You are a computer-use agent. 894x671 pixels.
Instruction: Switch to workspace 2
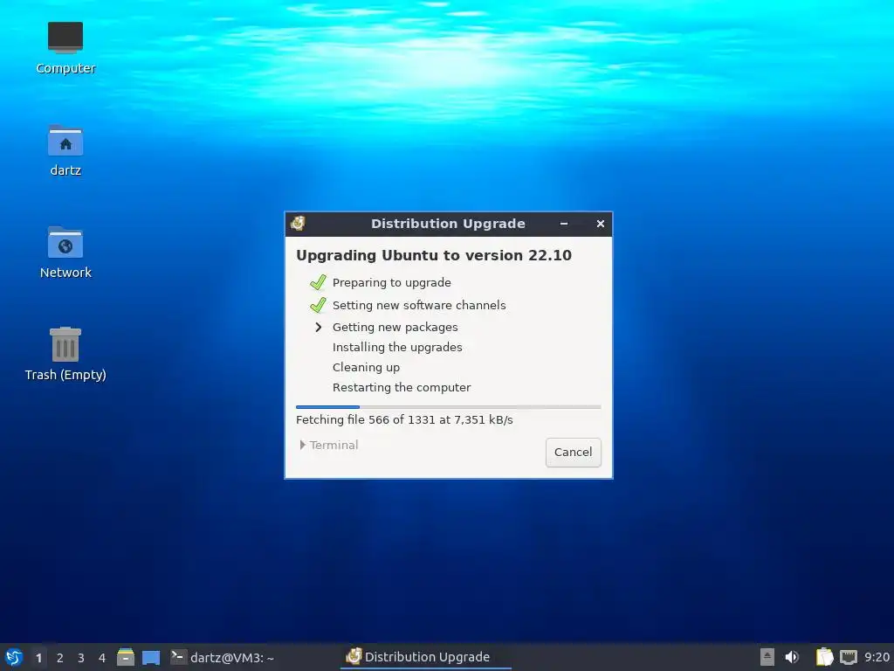(60, 658)
